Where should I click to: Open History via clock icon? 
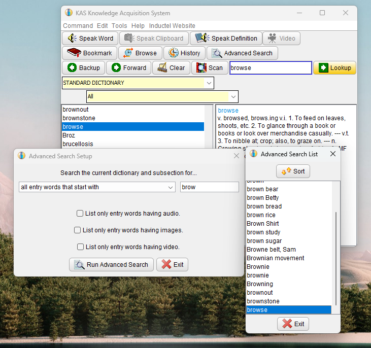pos(173,53)
